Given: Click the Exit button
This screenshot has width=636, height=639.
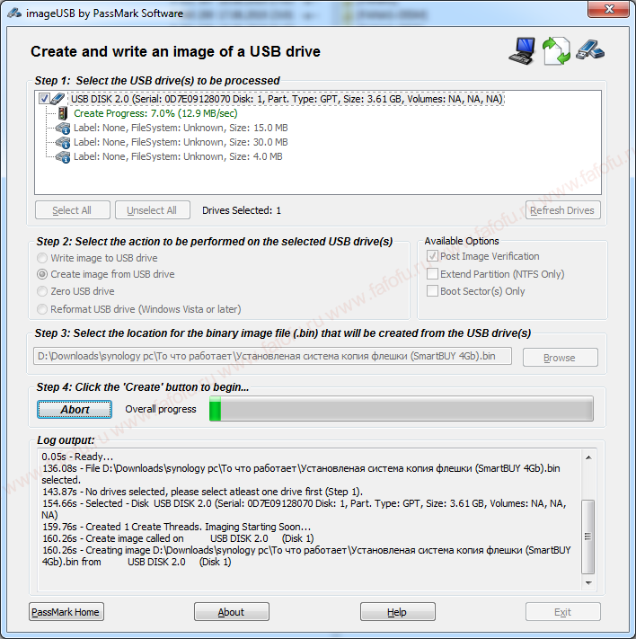Looking at the screenshot, I should tap(562, 612).
